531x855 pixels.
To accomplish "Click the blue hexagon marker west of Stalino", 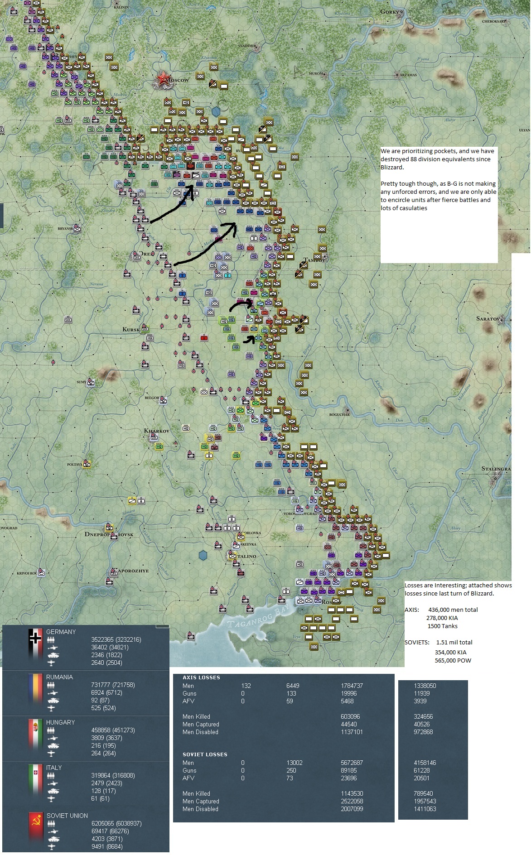I will tap(203, 555).
